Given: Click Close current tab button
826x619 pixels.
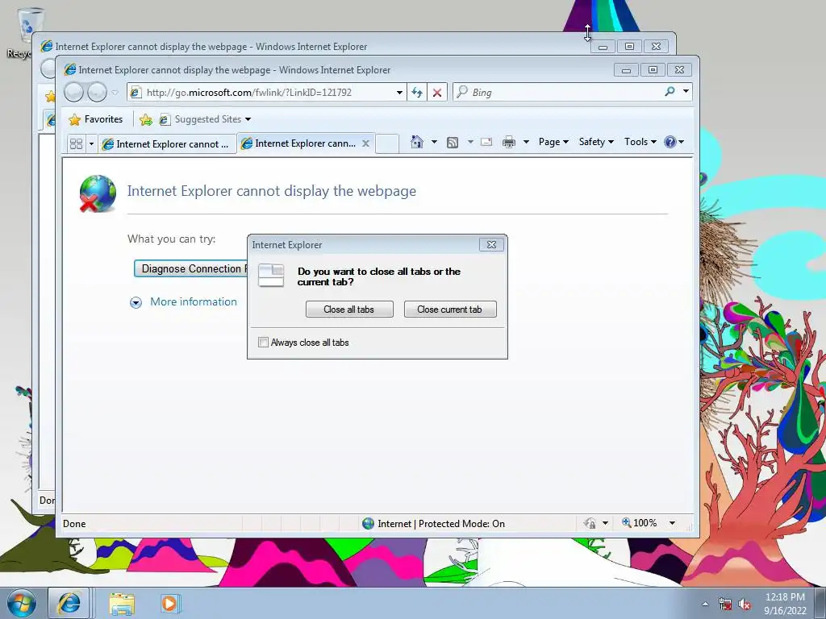Looking at the screenshot, I should point(450,309).
